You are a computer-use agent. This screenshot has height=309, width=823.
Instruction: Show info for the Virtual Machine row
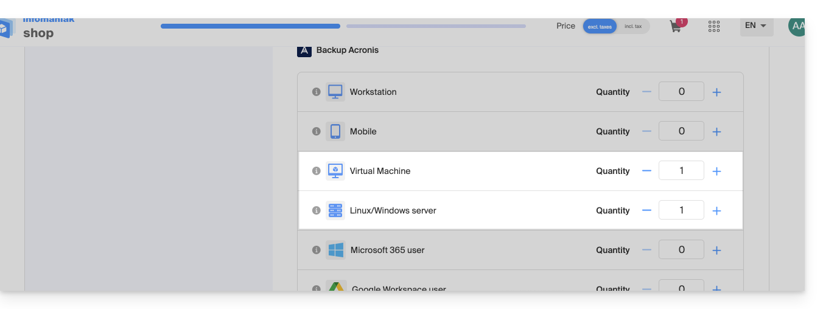pyautogui.click(x=316, y=171)
